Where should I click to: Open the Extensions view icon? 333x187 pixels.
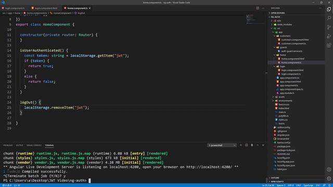(329, 45)
